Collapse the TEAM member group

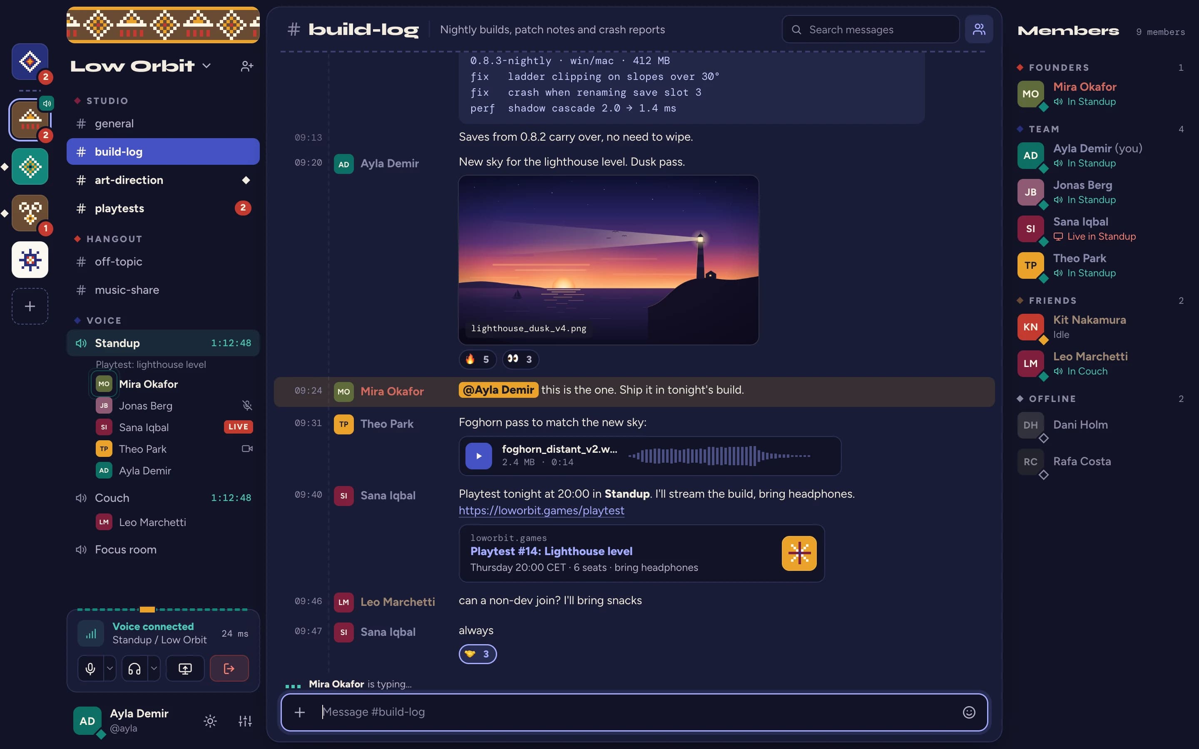pyautogui.click(x=1038, y=129)
